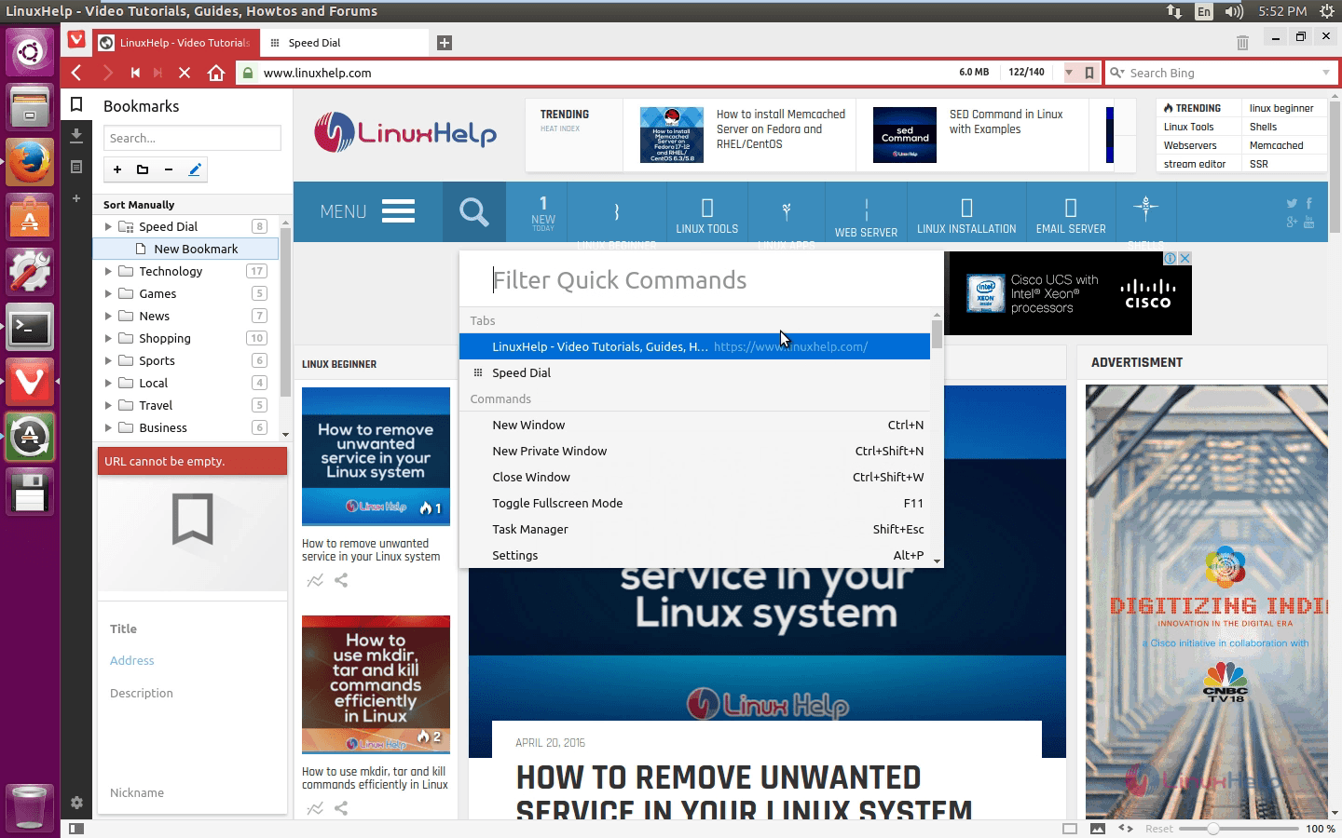Screen dimensions: 1342x838
Task: Open the Notes panel icon
Action: [x=76, y=167]
